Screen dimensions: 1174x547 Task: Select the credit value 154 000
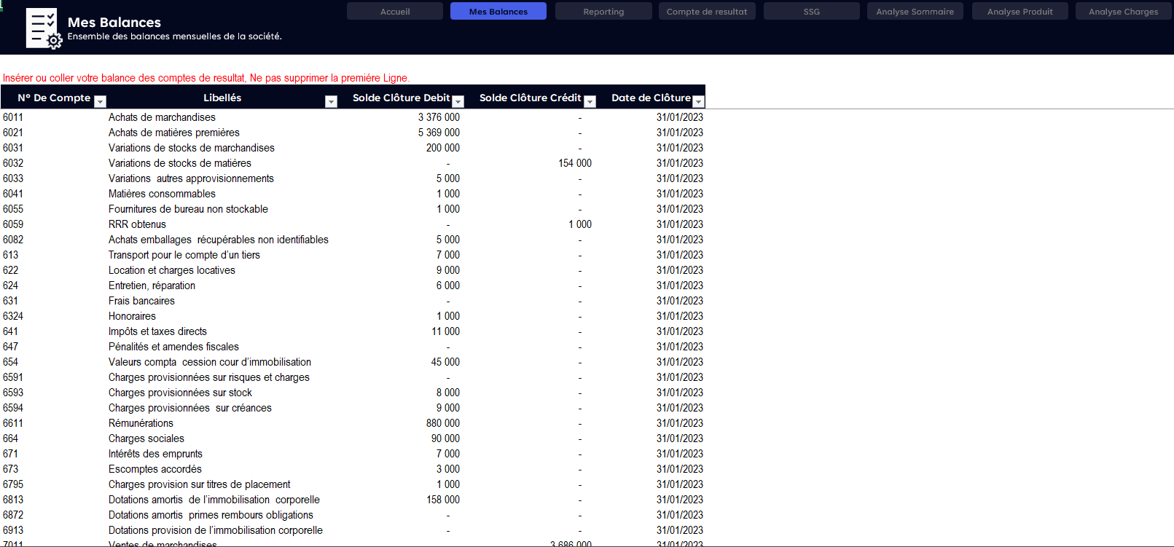[575, 163]
